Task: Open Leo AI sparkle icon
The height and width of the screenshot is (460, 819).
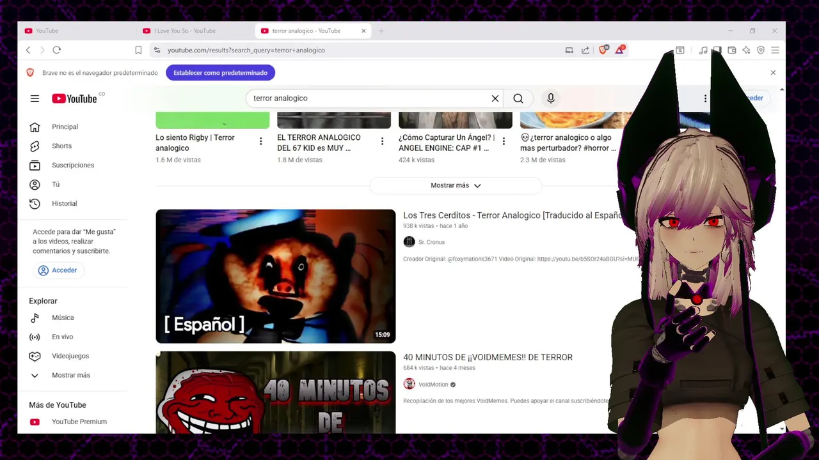Action: (746, 50)
